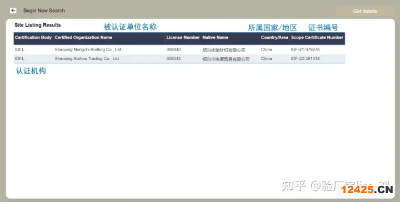Click China in license 008040 row
The height and width of the screenshot is (202, 400).
(x=267, y=49)
